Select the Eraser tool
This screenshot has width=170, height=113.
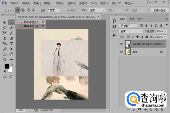pos(11,38)
